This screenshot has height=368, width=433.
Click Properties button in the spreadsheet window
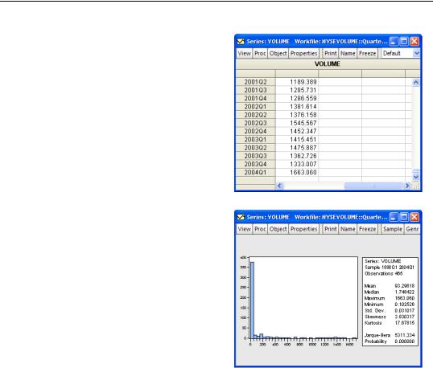(303, 53)
